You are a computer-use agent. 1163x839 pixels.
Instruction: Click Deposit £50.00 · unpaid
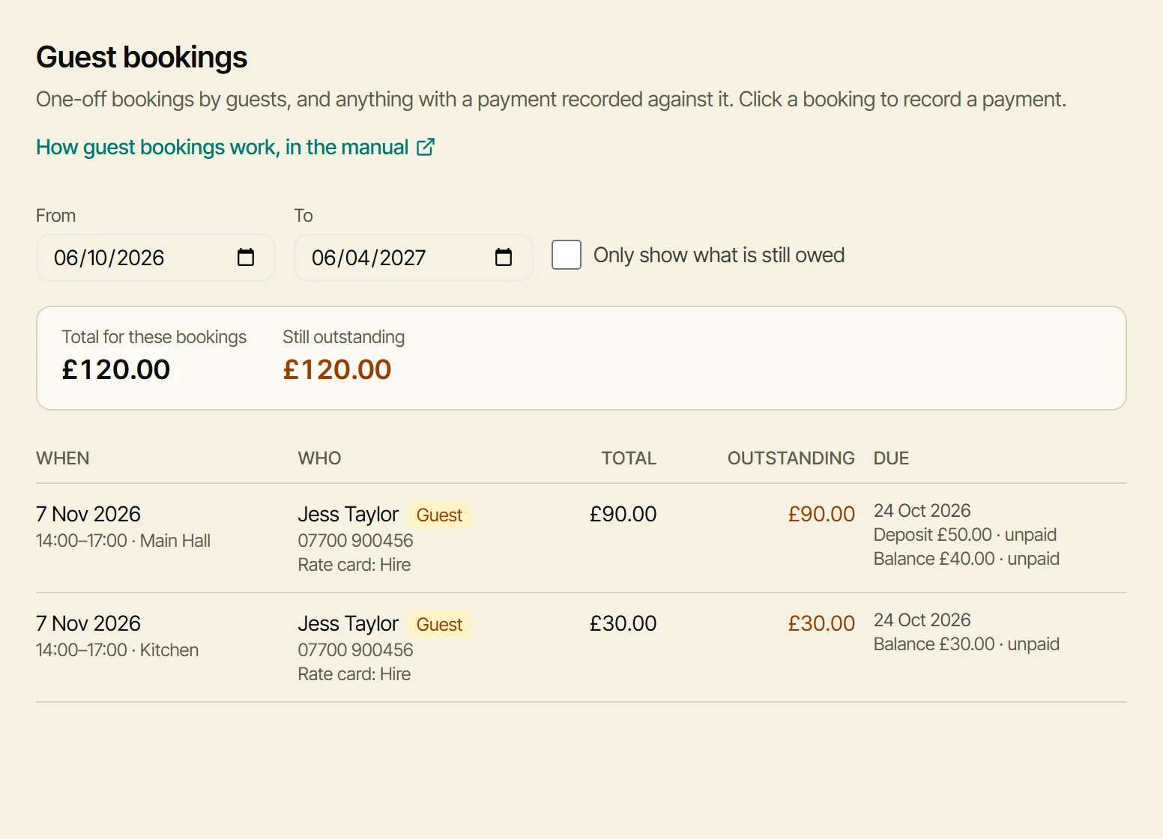point(965,534)
